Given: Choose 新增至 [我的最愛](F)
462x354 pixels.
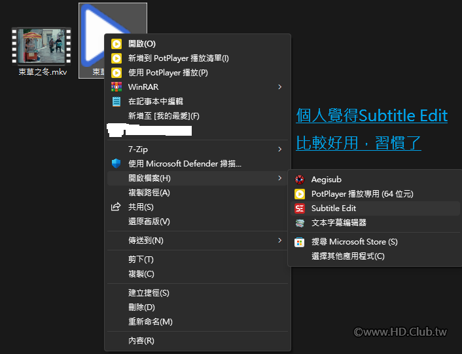Looking at the screenshot, I should (198, 116).
